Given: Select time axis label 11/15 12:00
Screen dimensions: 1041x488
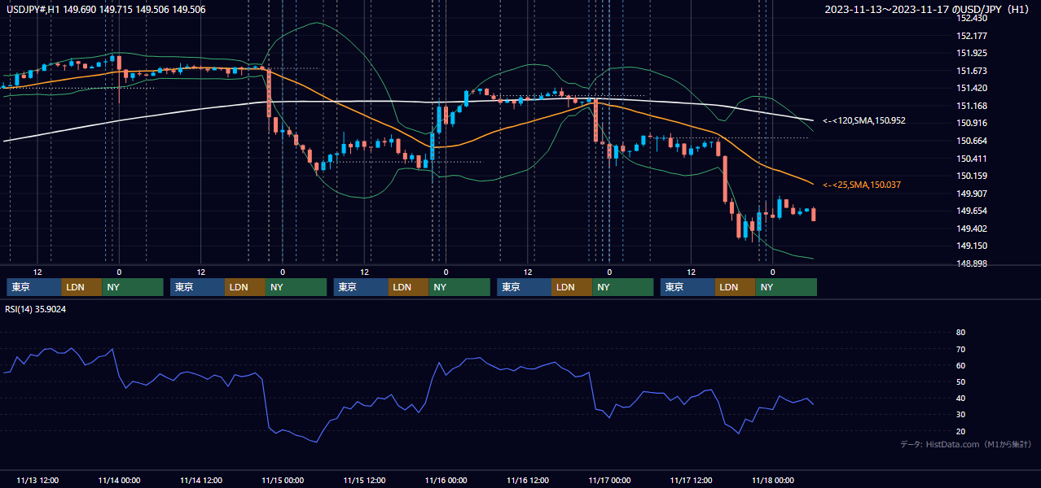Looking at the screenshot, I should 364,480.
